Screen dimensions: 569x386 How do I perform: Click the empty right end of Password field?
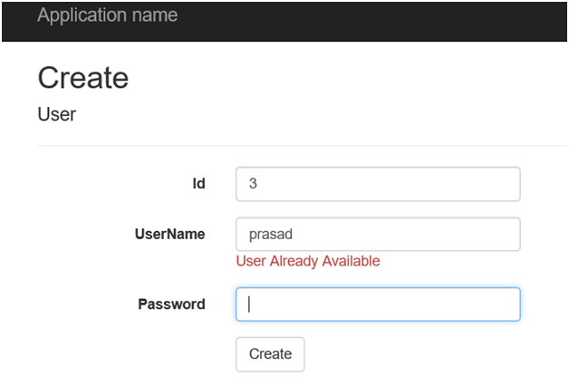click(489, 304)
